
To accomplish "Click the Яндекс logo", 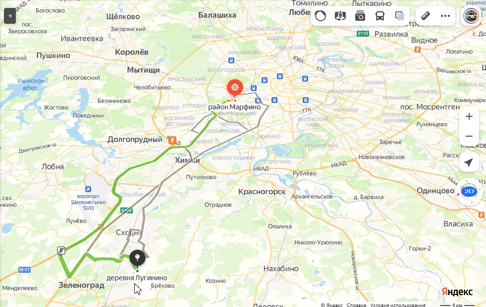I will (x=457, y=292).
